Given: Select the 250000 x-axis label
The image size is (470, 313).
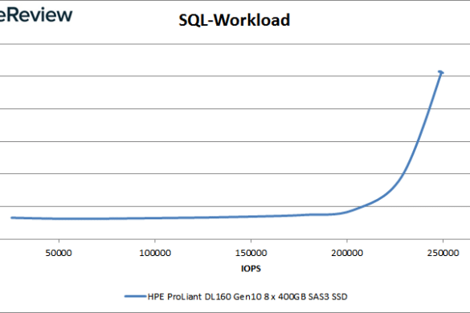Looking at the screenshot, I should click(x=443, y=253).
